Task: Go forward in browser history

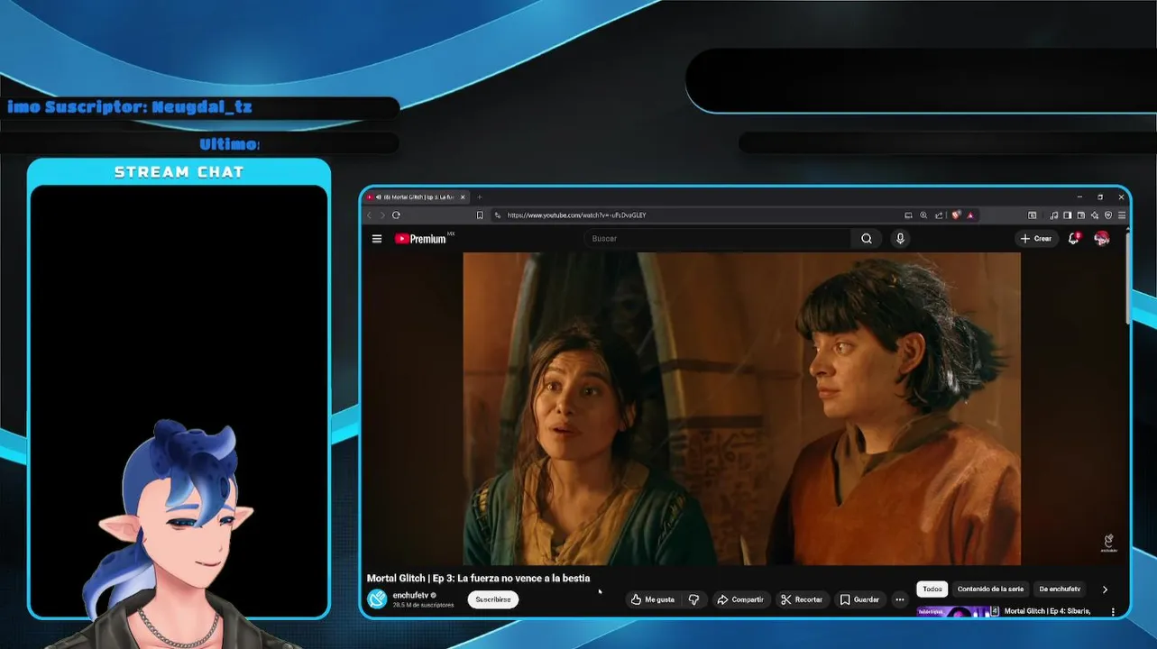Action: tap(381, 215)
